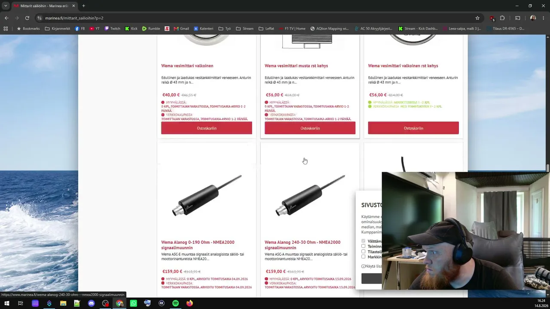Click the browser address bar URL
550x309 pixels.
[74, 18]
